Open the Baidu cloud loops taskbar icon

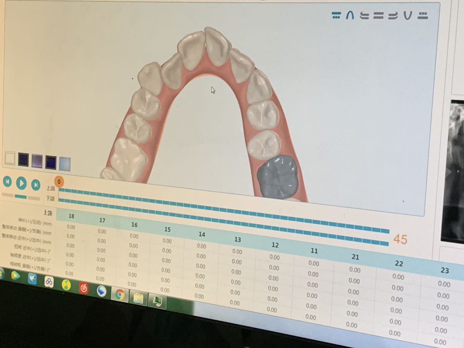tap(49, 282)
